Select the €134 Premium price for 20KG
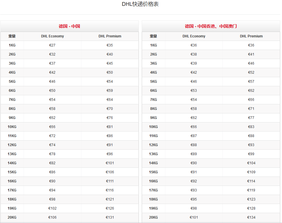Image resolution: width=282 pixels, height=223 pixels. [251, 217]
